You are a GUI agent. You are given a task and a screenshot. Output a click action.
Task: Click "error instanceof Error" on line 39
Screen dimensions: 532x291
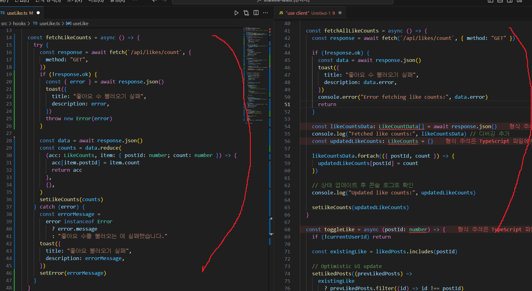point(79,221)
